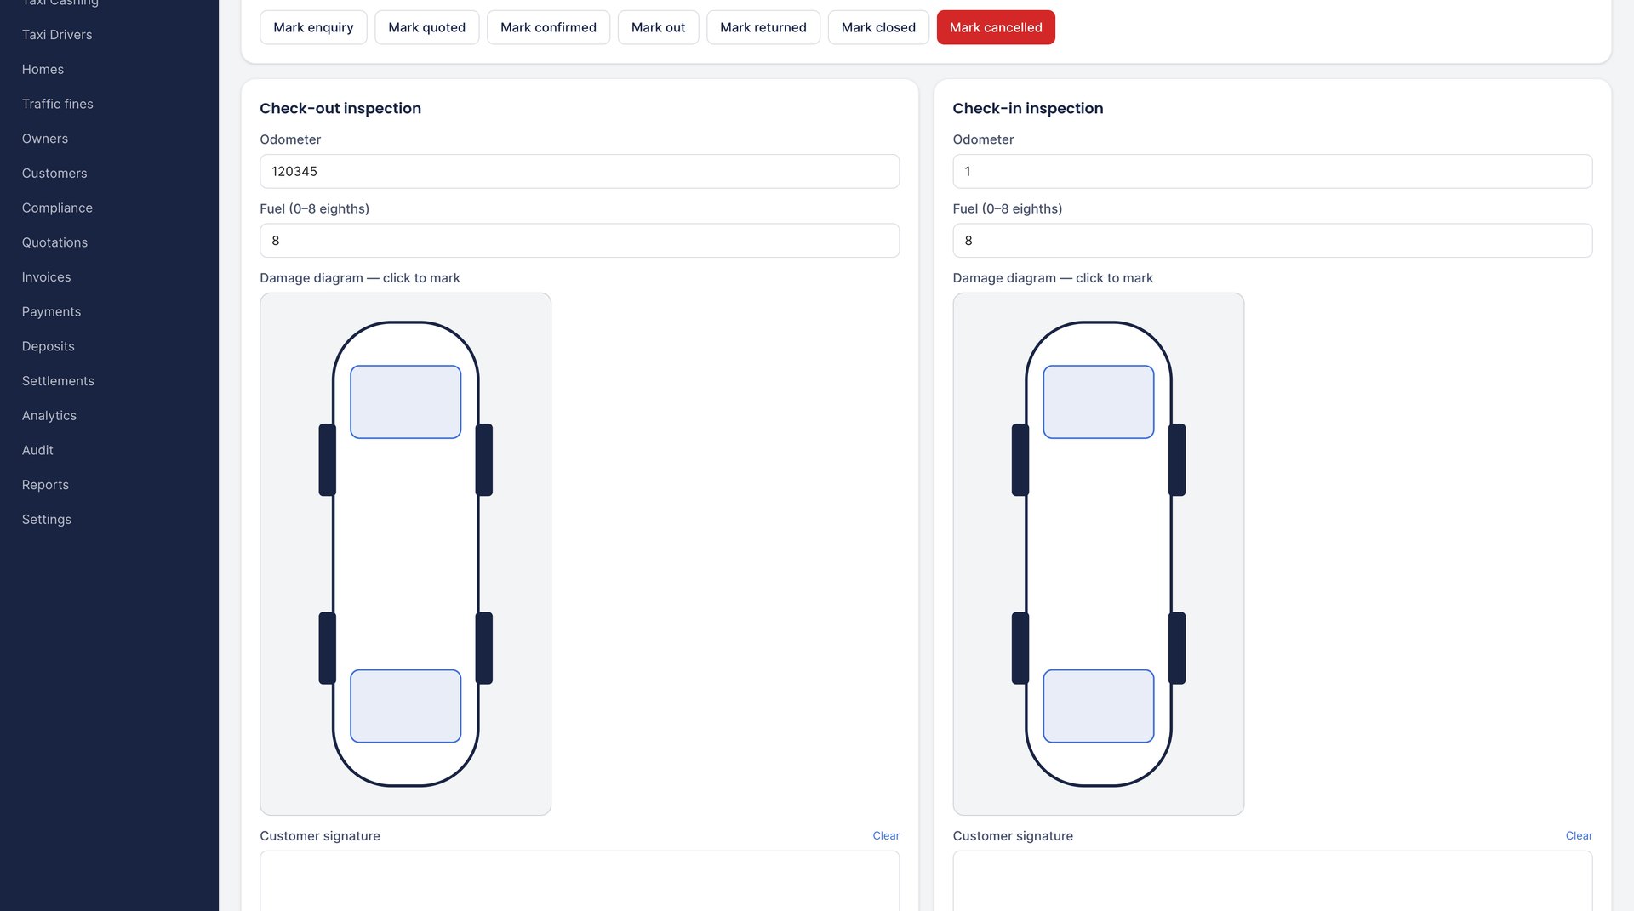Screen dimensions: 1634x911
Task: Click Mark enquiry button
Action: tap(313, 27)
